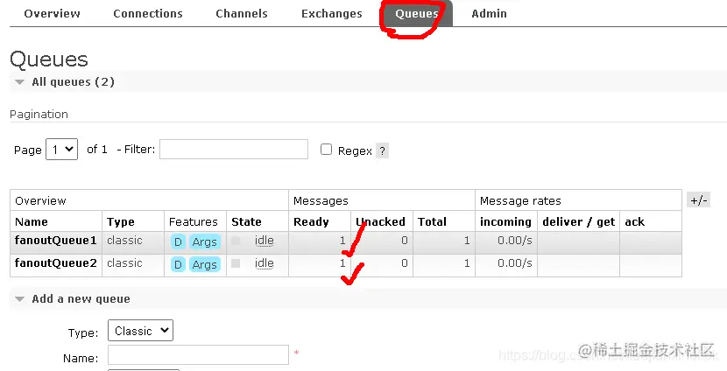Select the Queues tab
The height and width of the screenshot is (371, 727).
416,13
